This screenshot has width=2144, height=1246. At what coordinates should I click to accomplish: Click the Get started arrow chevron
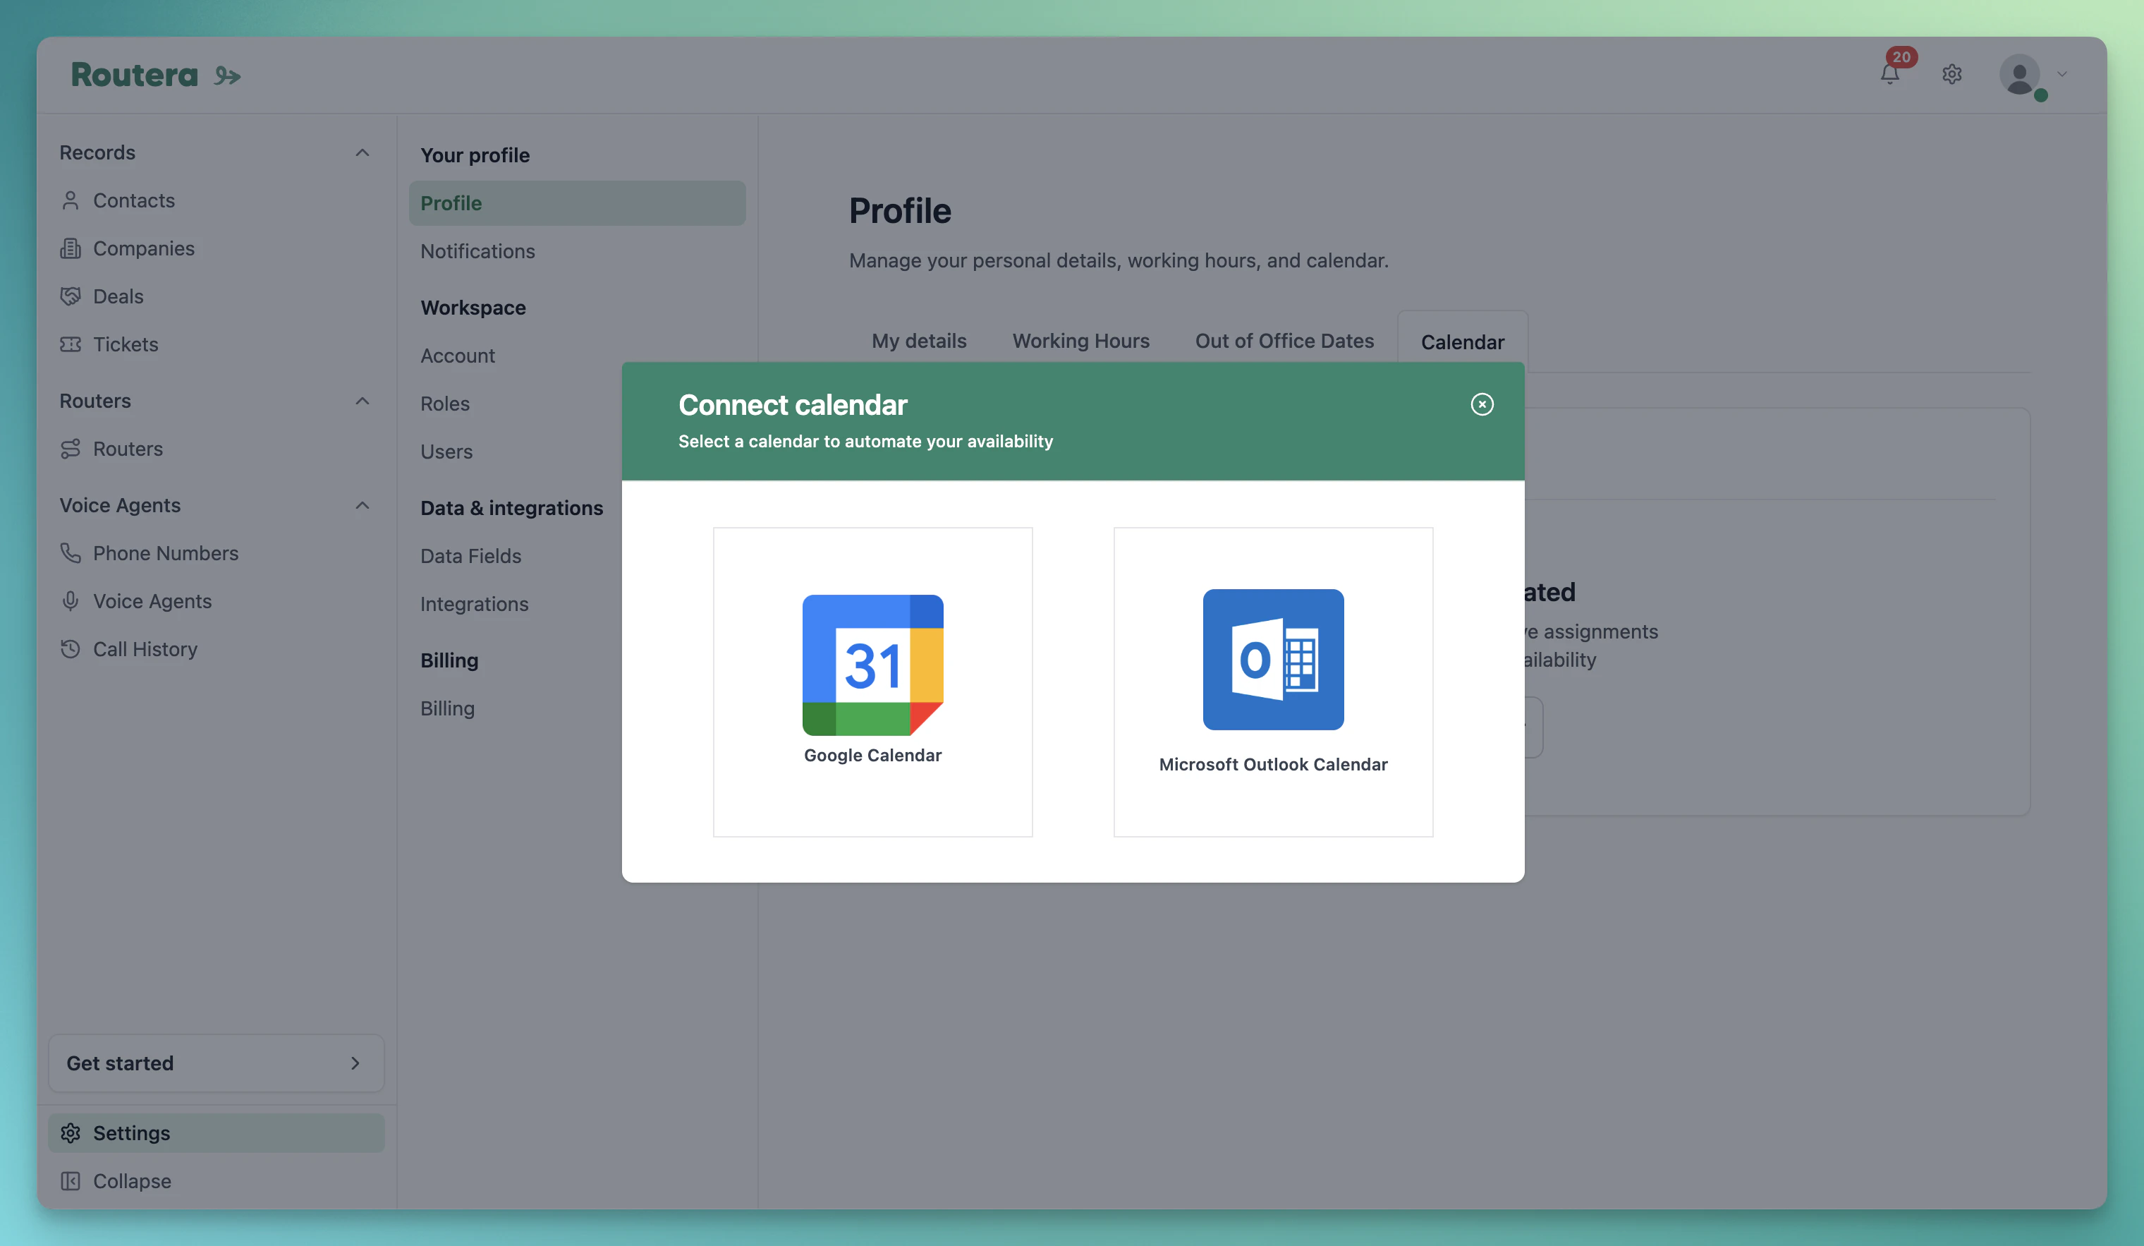(355, 1063)
